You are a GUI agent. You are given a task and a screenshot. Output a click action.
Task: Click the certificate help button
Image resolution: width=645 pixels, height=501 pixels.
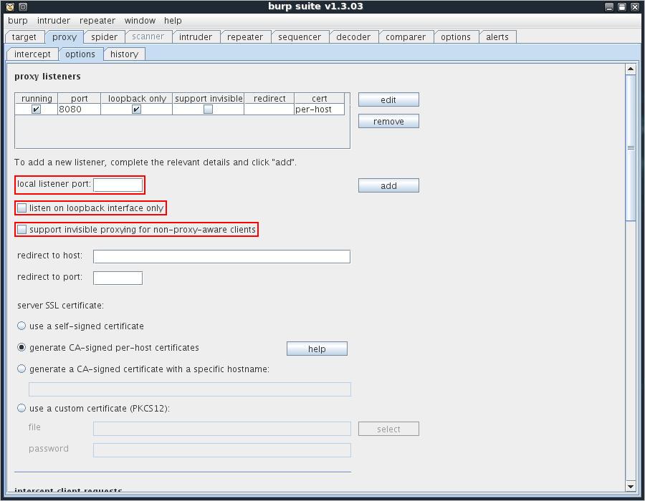pos(317,349)
